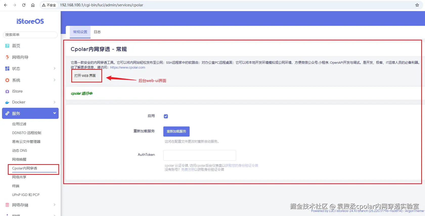425x216 pixels.
Task: Toggle the 启用 checkbox
Action: click(166, 116)
